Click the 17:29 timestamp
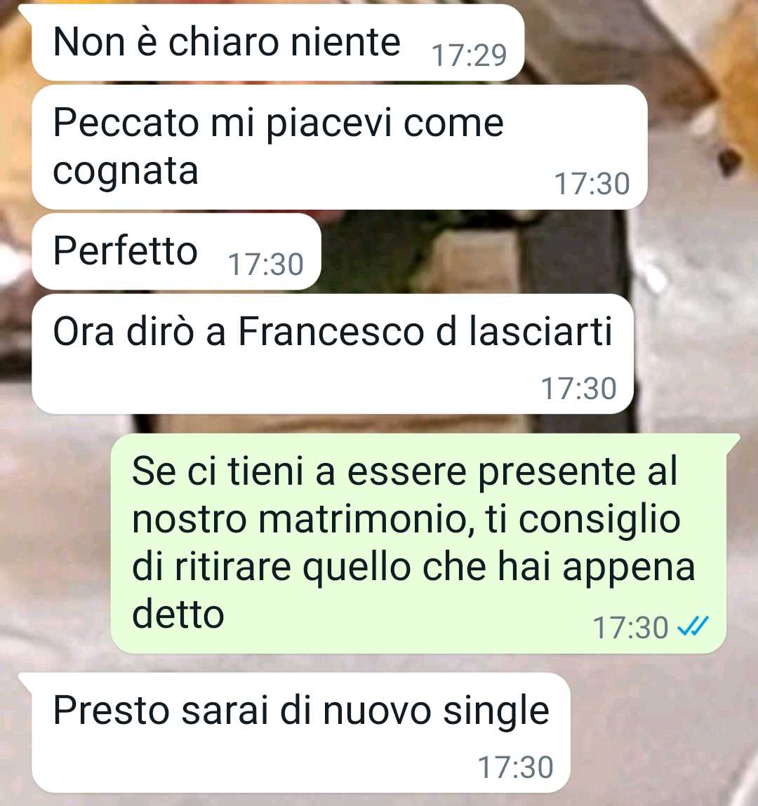This screenshot has height=806, width=758. 469,55
